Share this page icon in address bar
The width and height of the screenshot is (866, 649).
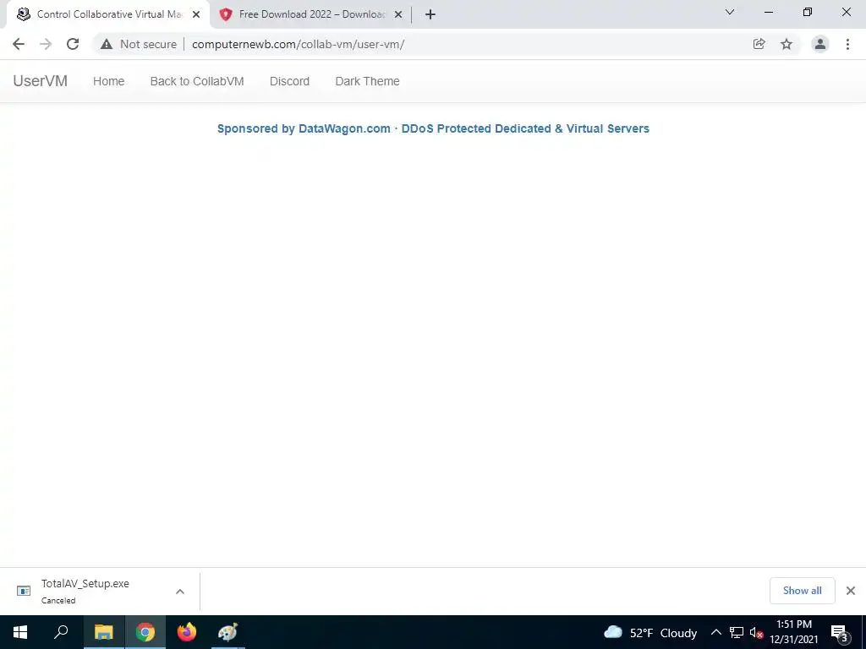(759, 44)
